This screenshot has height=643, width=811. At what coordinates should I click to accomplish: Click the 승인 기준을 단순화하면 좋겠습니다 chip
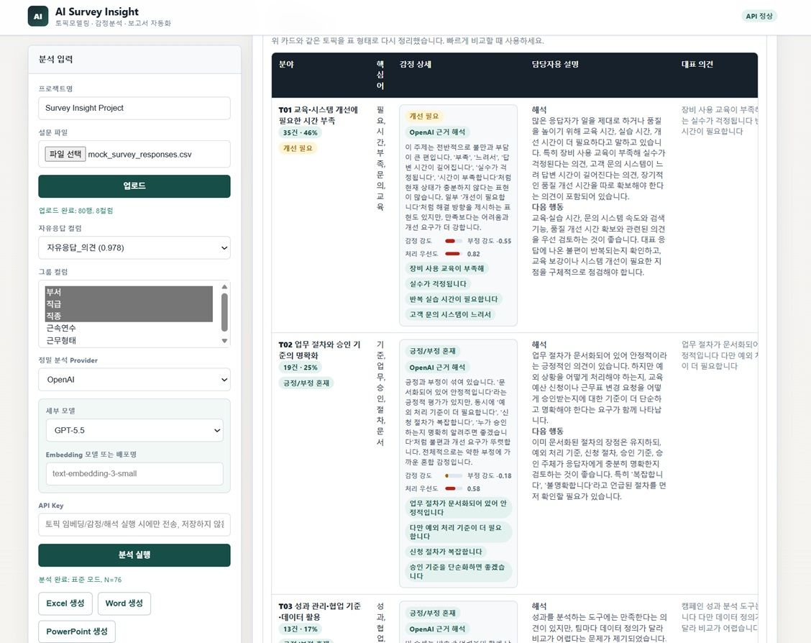point(458,571)
